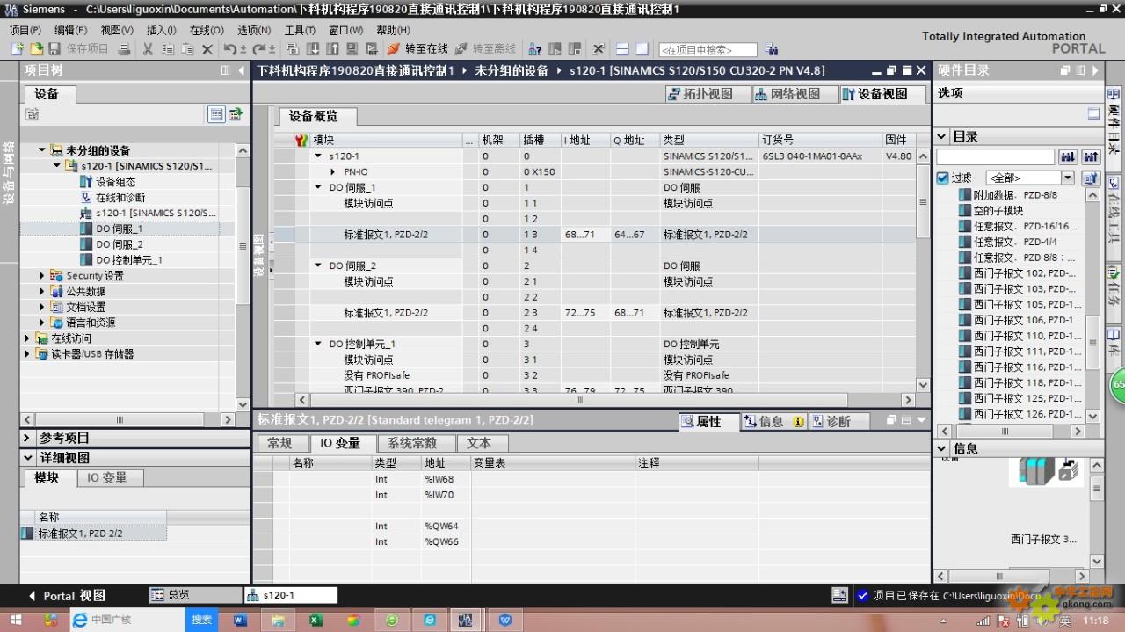The height and width of the screenshot is (632, 1125).
Task: Click the split editor horizontally icon
Action: tap(622, 49)
